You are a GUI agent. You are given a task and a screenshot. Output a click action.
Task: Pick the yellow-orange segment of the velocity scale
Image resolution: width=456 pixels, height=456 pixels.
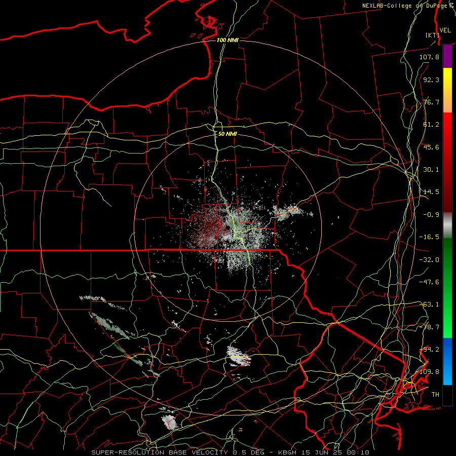447,90
